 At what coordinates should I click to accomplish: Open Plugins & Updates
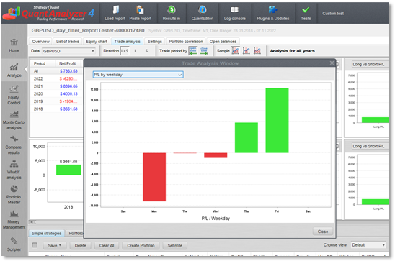(273, 13)
